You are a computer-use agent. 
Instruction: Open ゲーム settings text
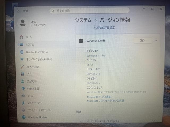[30, 96]
